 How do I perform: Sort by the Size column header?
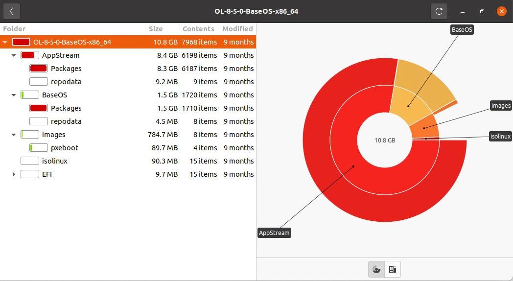pyautogui.click(x=163, y=29)
